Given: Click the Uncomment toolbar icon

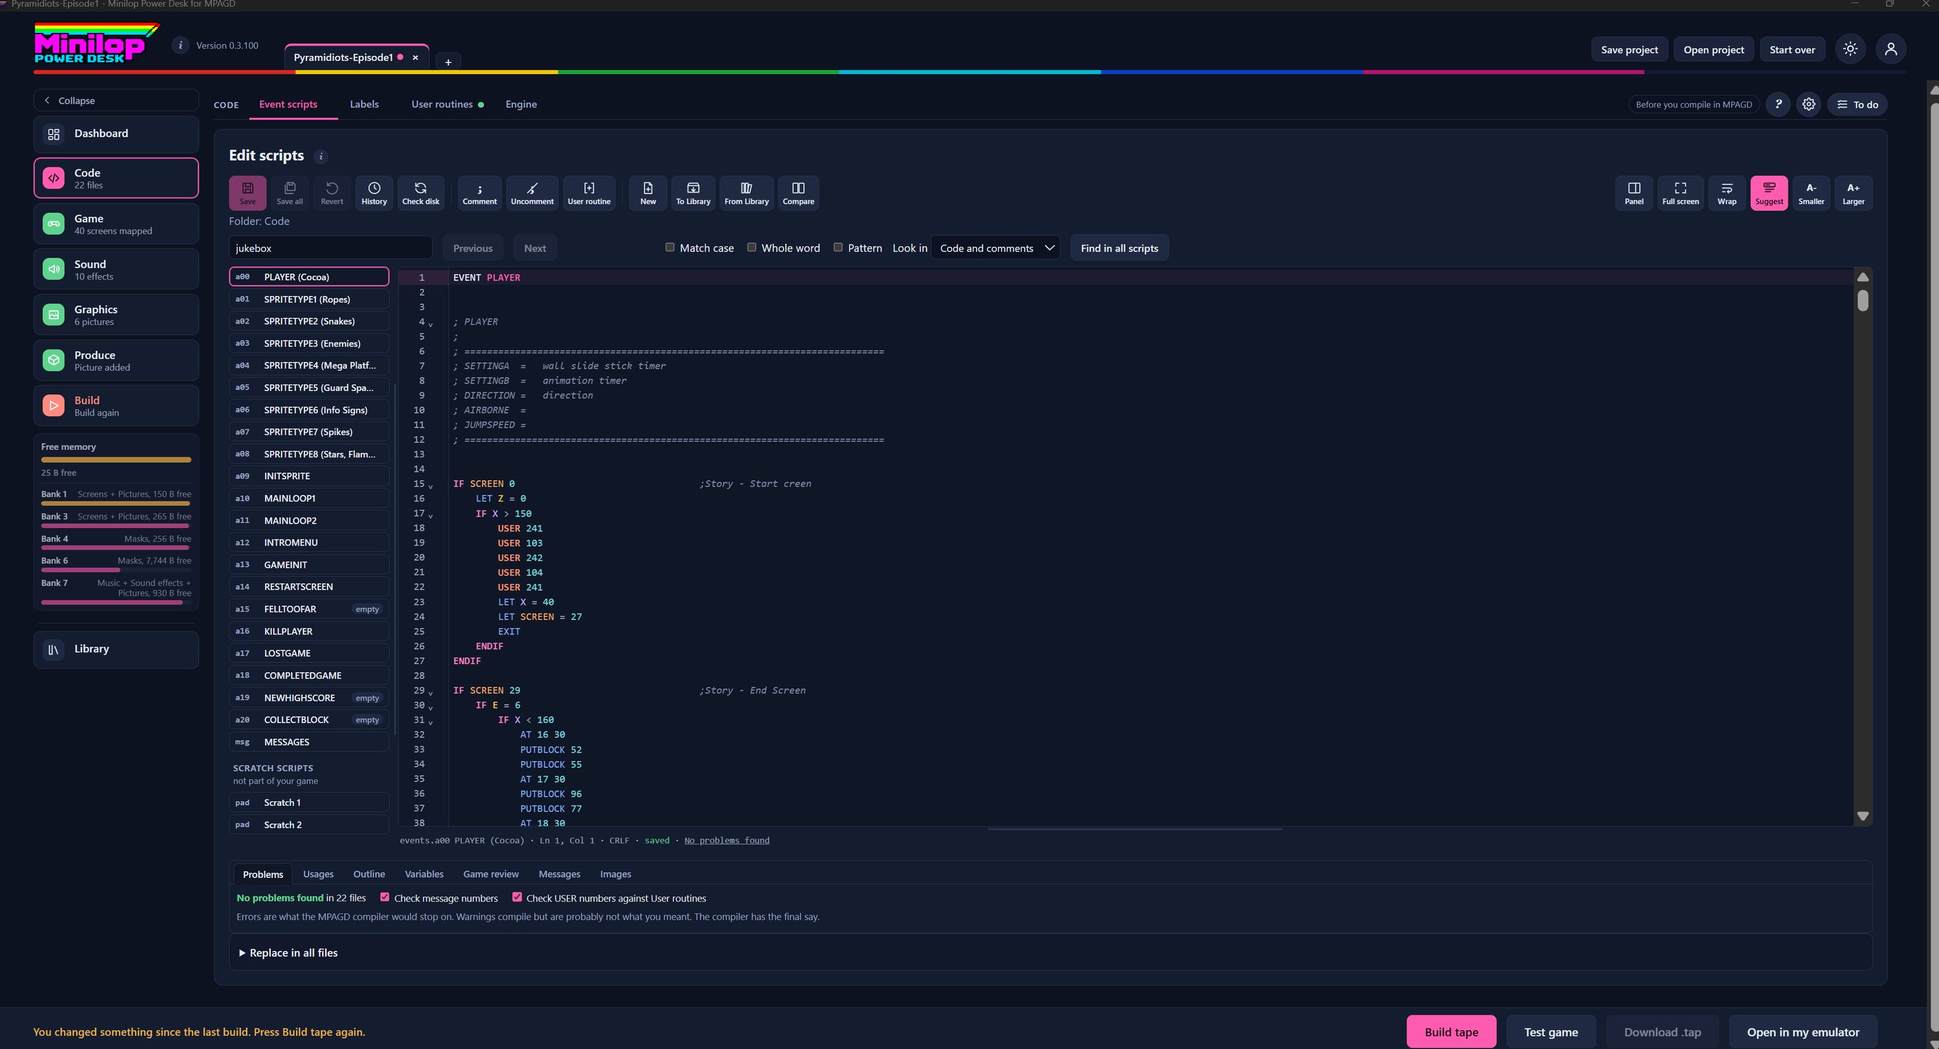Looking at the screenshot, I should click(532, 193).
